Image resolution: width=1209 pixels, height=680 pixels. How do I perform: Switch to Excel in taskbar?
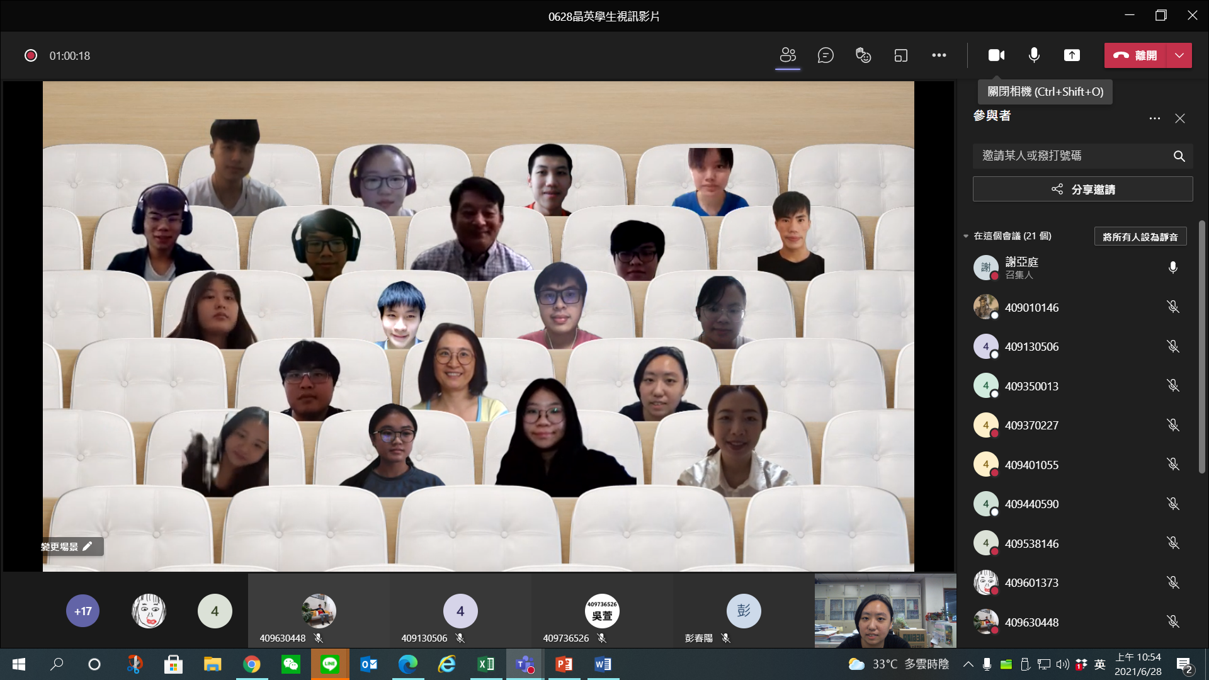point(486,664)
